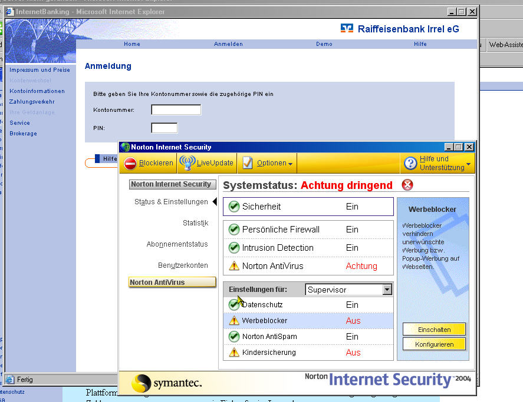523x402 pixels.
Task: Click Anmelden in bank navigation bar
Action: [228, 44]
